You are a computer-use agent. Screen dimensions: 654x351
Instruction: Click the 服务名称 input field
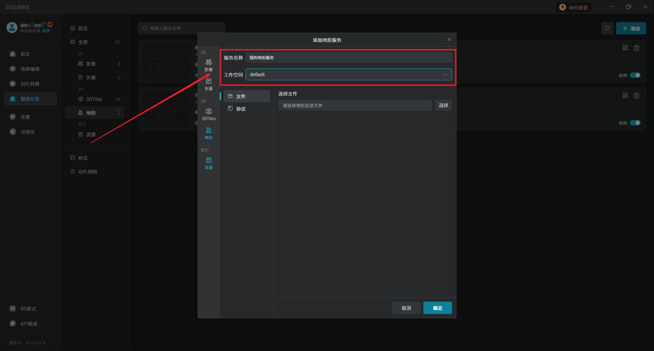(x=348, y=57)
